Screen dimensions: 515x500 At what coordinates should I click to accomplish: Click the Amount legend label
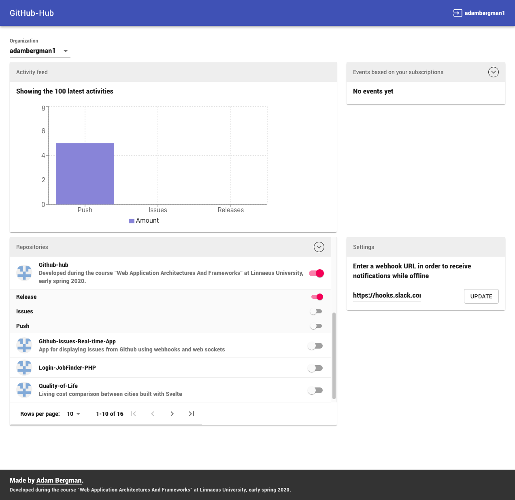click(147, 221)
